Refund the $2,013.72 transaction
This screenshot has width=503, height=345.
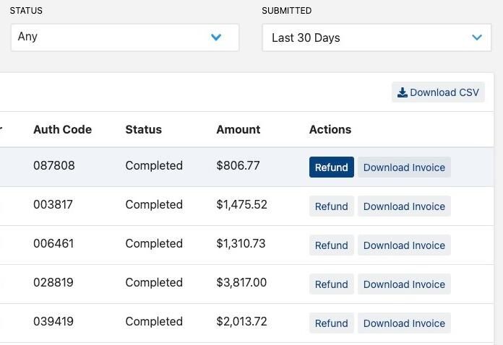click(x=332, y=323)
